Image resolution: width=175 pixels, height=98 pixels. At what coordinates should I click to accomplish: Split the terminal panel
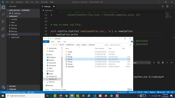click(159, 63)
